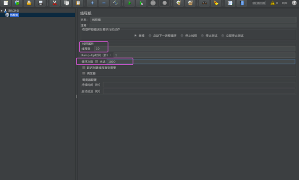Click the Paste clipboard icon
This screenshot has width=299, height=180.
tap(78, 3)
